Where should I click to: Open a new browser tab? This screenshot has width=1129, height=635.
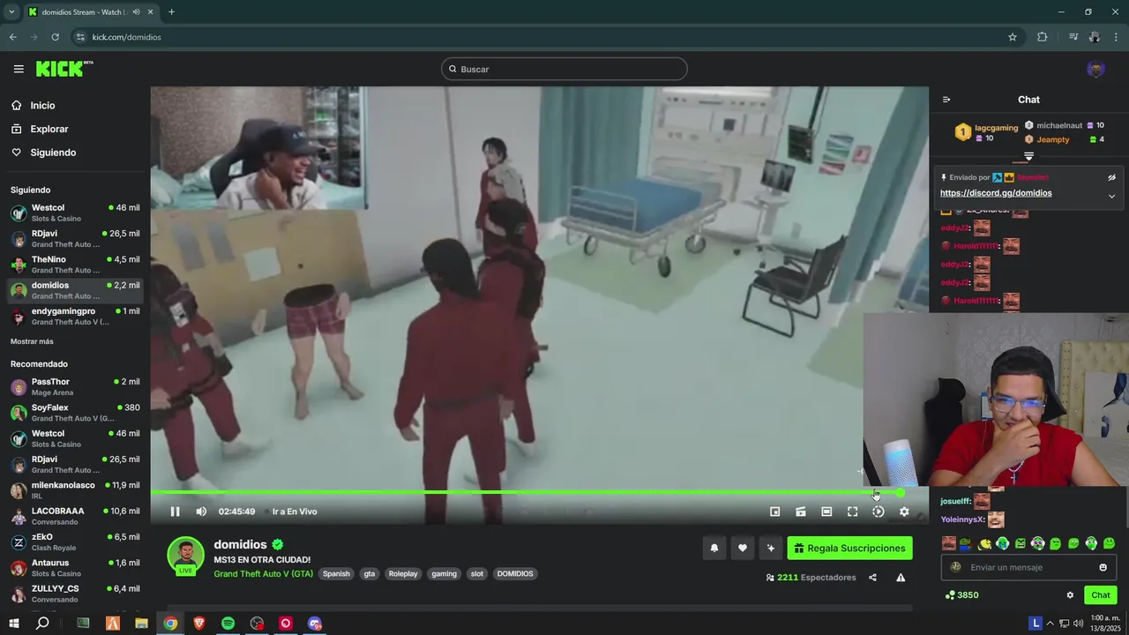[x=171, y=12]
